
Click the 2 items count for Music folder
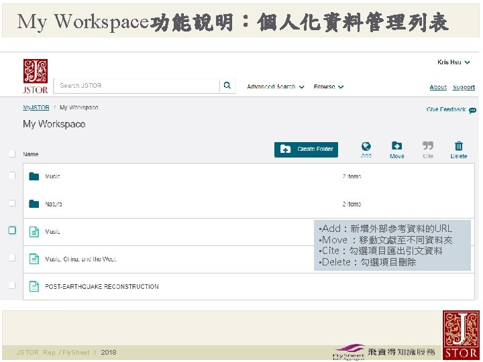pyautogui.click(x=352, y=176)
